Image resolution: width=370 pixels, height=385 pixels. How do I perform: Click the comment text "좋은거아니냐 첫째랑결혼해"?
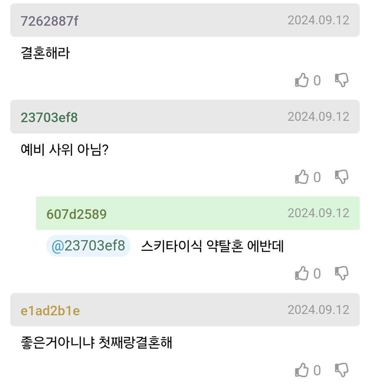tap(96, 343)
